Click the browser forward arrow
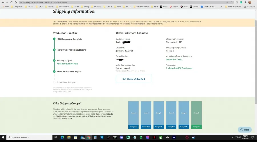Viewport: 257px width, 142px height. click(7, 3)
